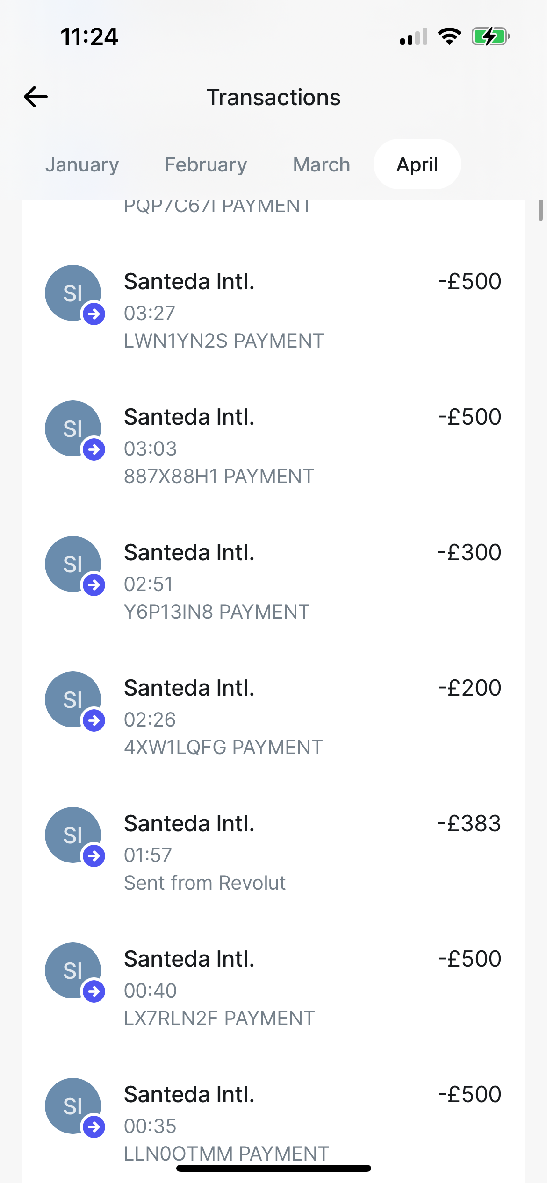Image resolution: width=547 pixels, height=1183 pixels.
Task: Tap the battery charging status icon
Action: (490, 36)
